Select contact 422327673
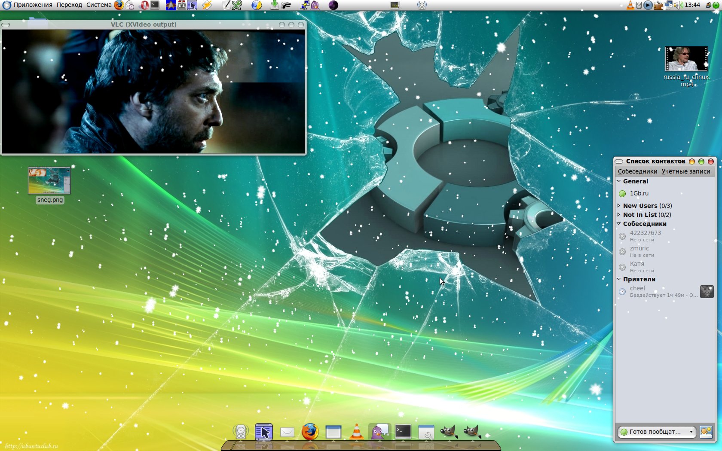Screen dimensions: 722x451 [665, 236]
